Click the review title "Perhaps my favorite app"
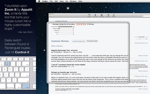Screen dimensions: 150x94 (60, 72)
